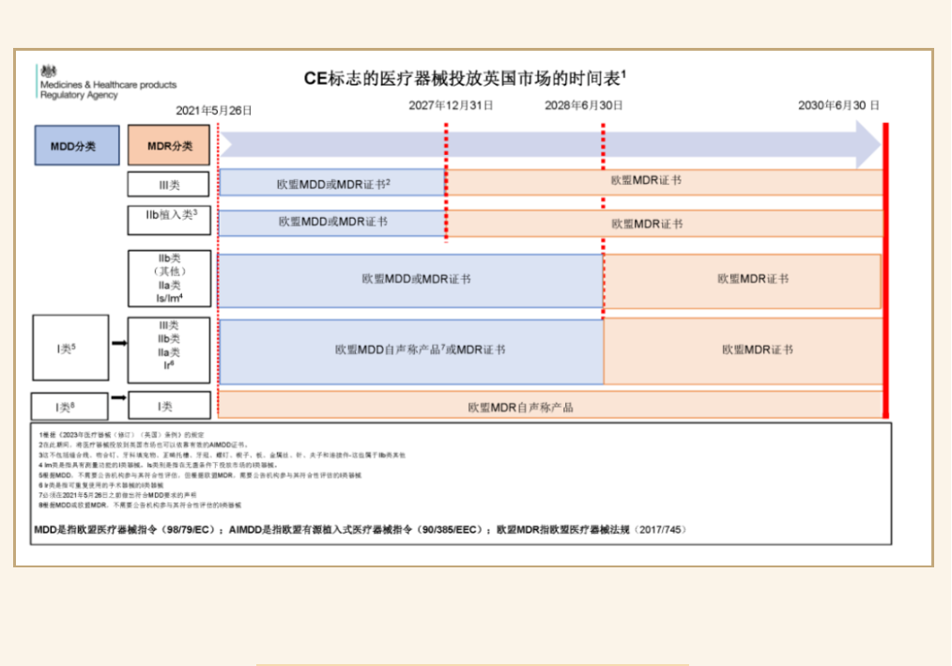This screenshot has width=952, height=666.
Task: Click the bold MDD/AIMDD/MDR definition line at the bottom
Action: click(360, 530)
